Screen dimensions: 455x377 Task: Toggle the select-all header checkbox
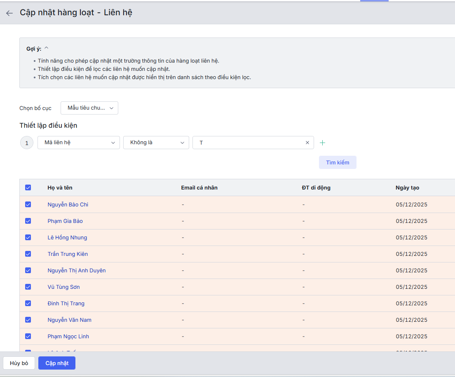pyautogui.click(x=28, y=187)
